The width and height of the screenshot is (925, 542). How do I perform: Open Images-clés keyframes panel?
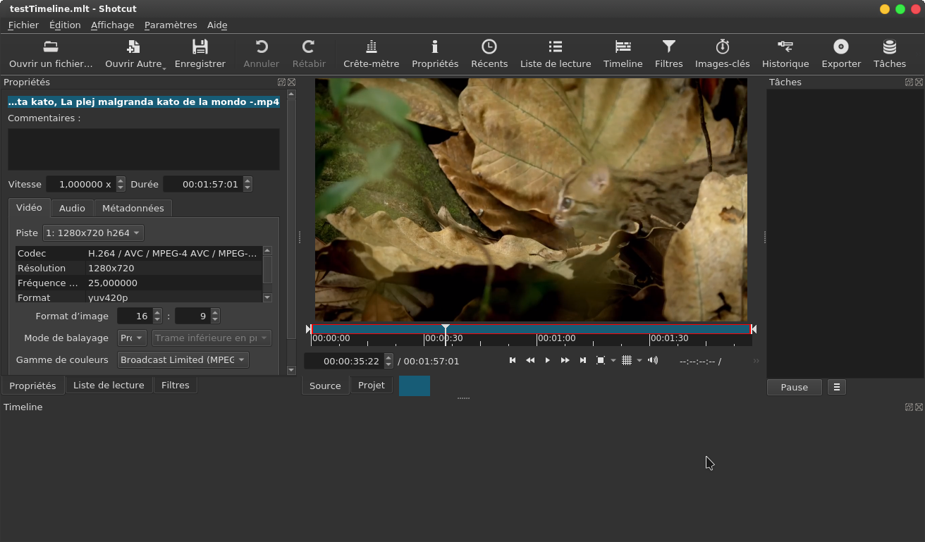point(723,54)
